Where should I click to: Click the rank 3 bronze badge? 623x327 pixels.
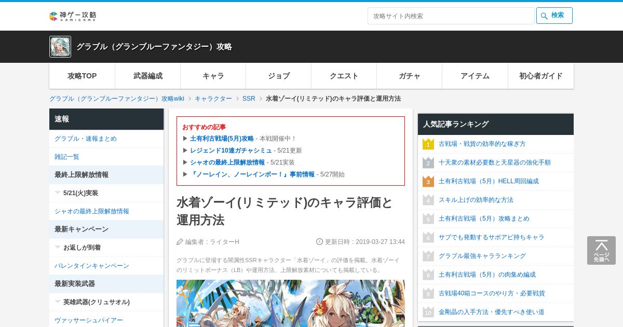(428, 181)
